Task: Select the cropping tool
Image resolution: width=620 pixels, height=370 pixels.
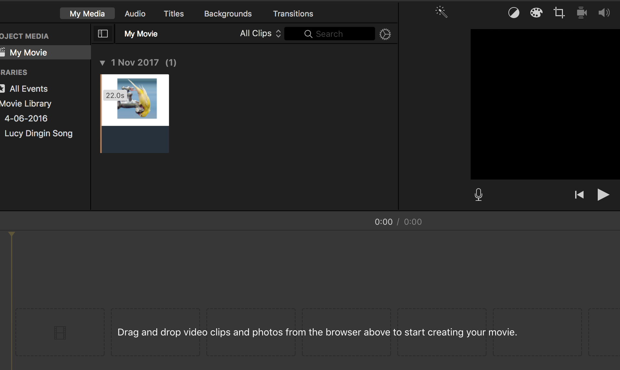Action: click(559, 13)
